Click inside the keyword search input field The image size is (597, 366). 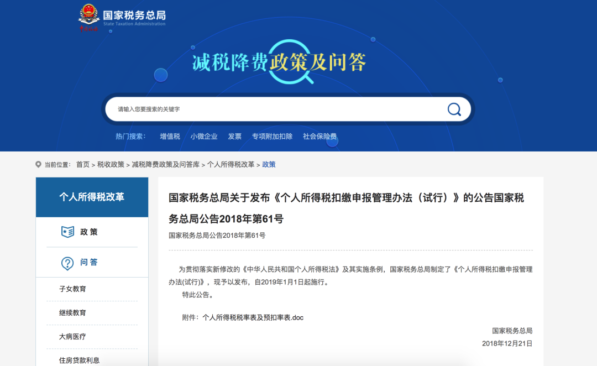[249, 109]
